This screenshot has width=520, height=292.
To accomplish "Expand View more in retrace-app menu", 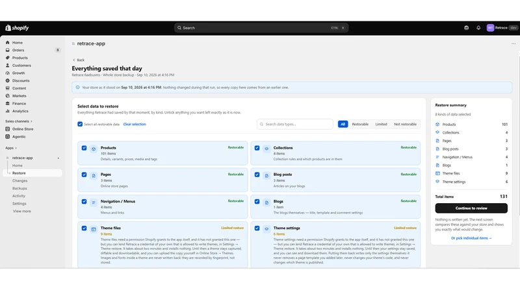I will point(22,212).
